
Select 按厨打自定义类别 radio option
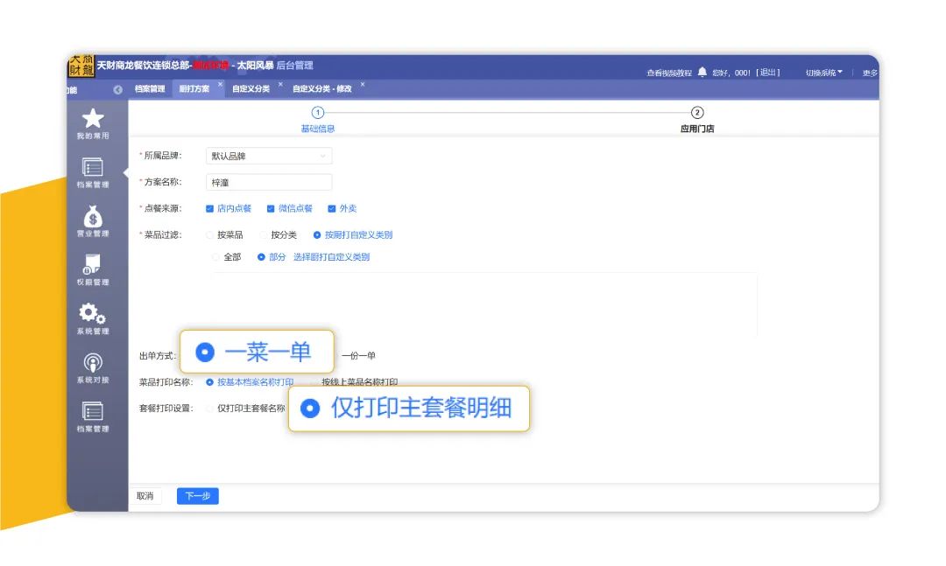317,235
